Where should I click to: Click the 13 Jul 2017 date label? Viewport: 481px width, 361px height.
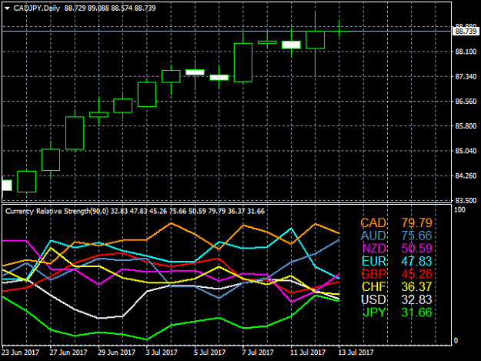click(x=356, y=353)
